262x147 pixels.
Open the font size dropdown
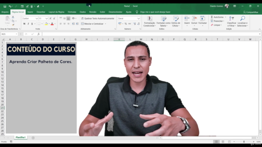pos(47,18)
